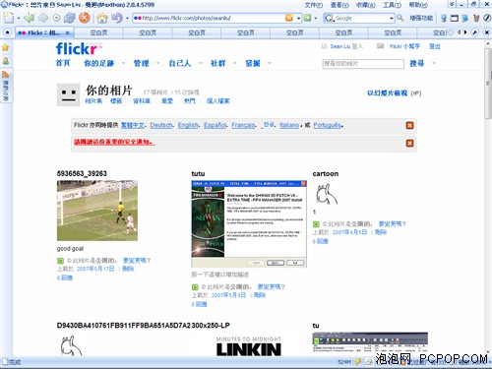Screen dimensions: 492x369
Task: Close the Flickr tab with its X
Action: (67, 32)
